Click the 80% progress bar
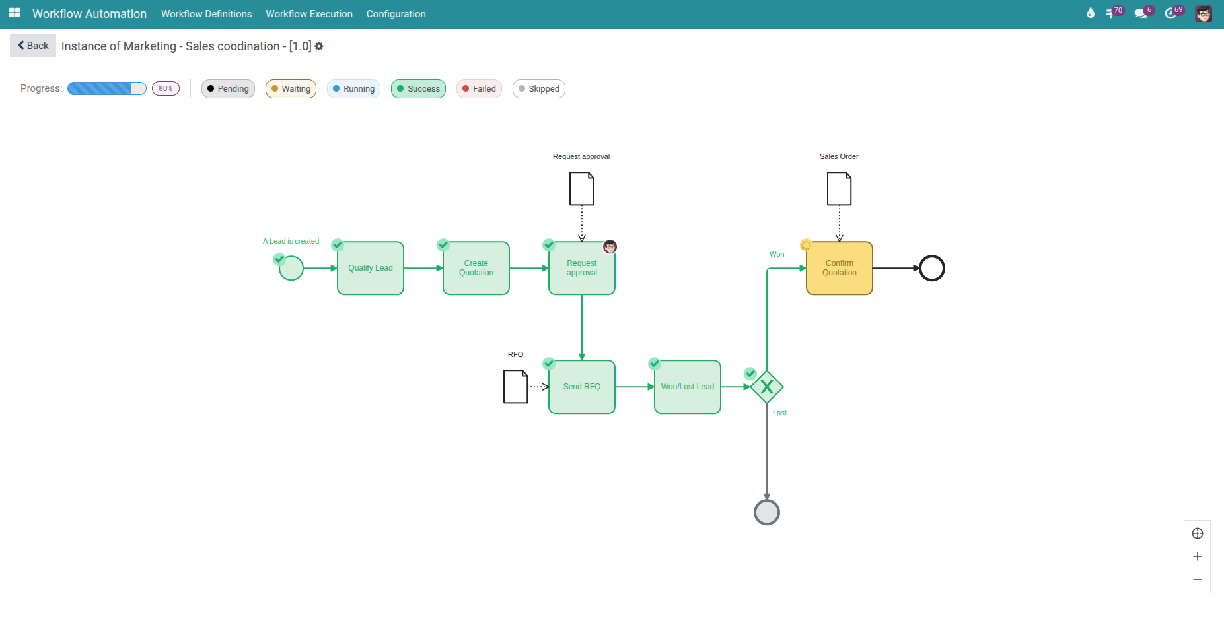The width and height of the screenshot is (1224, 633). 106,88
